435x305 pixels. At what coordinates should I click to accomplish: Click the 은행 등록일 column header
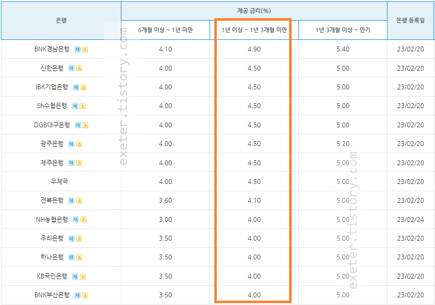tap(411, 20)
